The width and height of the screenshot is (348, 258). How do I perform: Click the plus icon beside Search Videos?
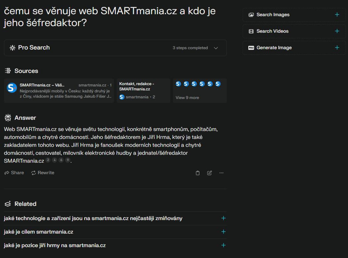pyautogui.click(x=337, y=31)
